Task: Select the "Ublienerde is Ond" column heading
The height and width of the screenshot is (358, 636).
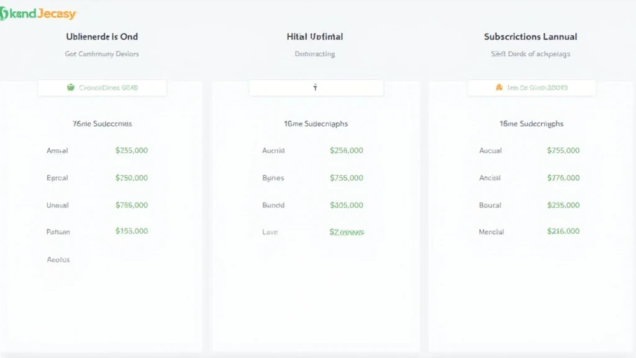Action: coord(101,37)
